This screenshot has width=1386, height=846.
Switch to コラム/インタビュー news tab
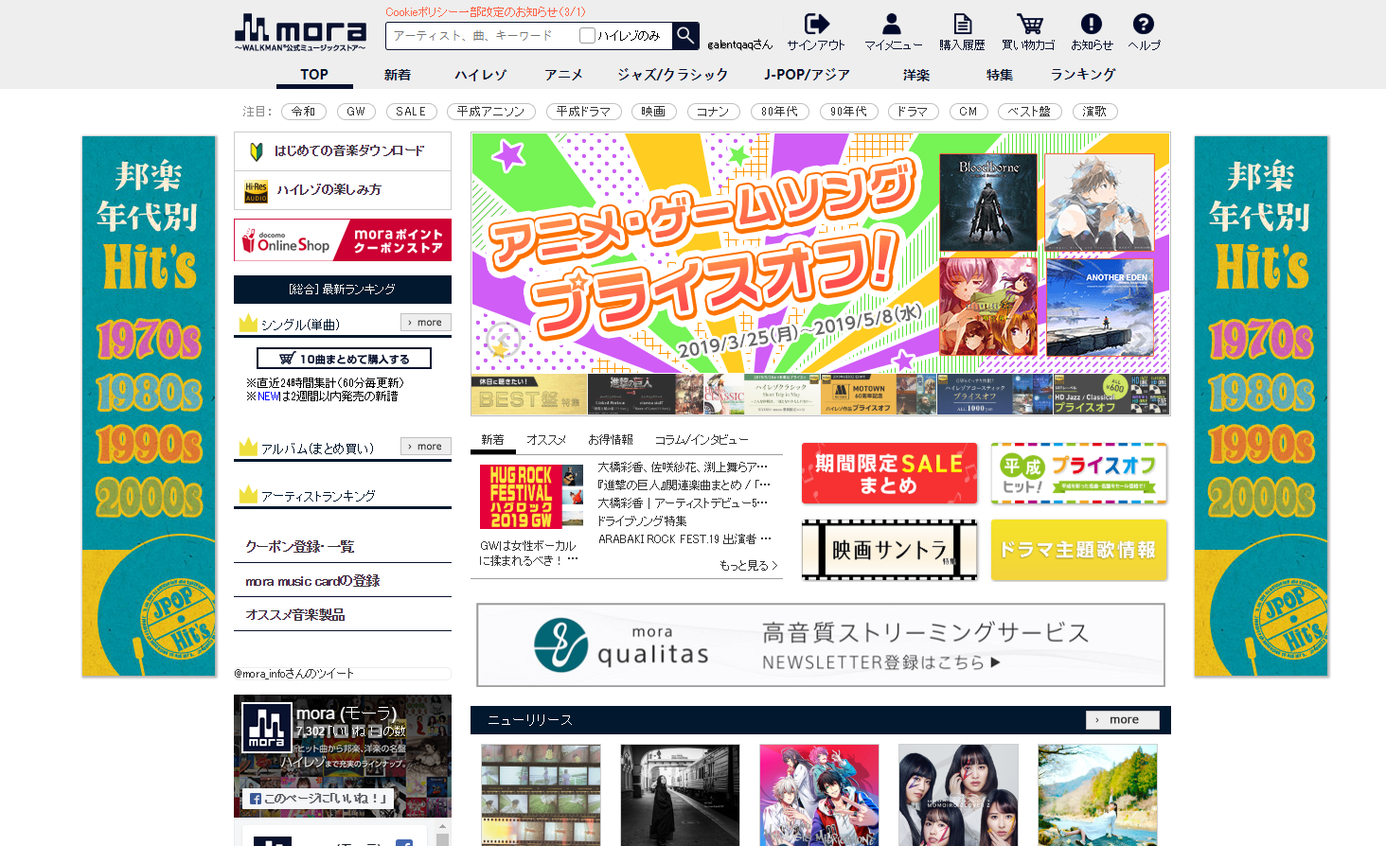click(702, 439)
